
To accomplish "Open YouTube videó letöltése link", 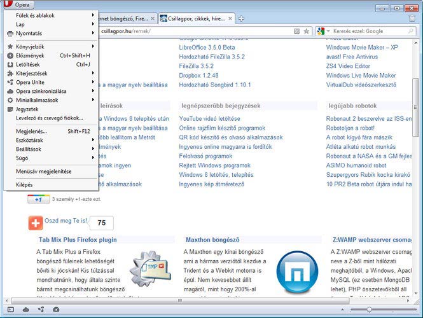I will pyautogui.click(x=210, y=119).
